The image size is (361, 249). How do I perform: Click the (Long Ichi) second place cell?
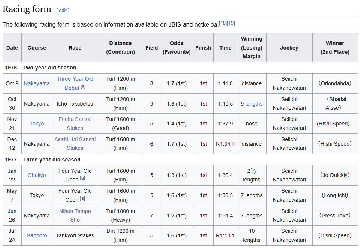(335, 195)
